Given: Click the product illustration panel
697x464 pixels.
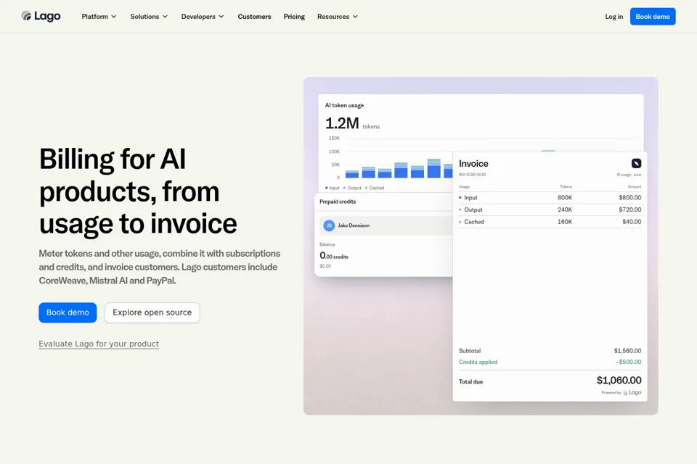Looking at the screenshot, I should [481, 246].
